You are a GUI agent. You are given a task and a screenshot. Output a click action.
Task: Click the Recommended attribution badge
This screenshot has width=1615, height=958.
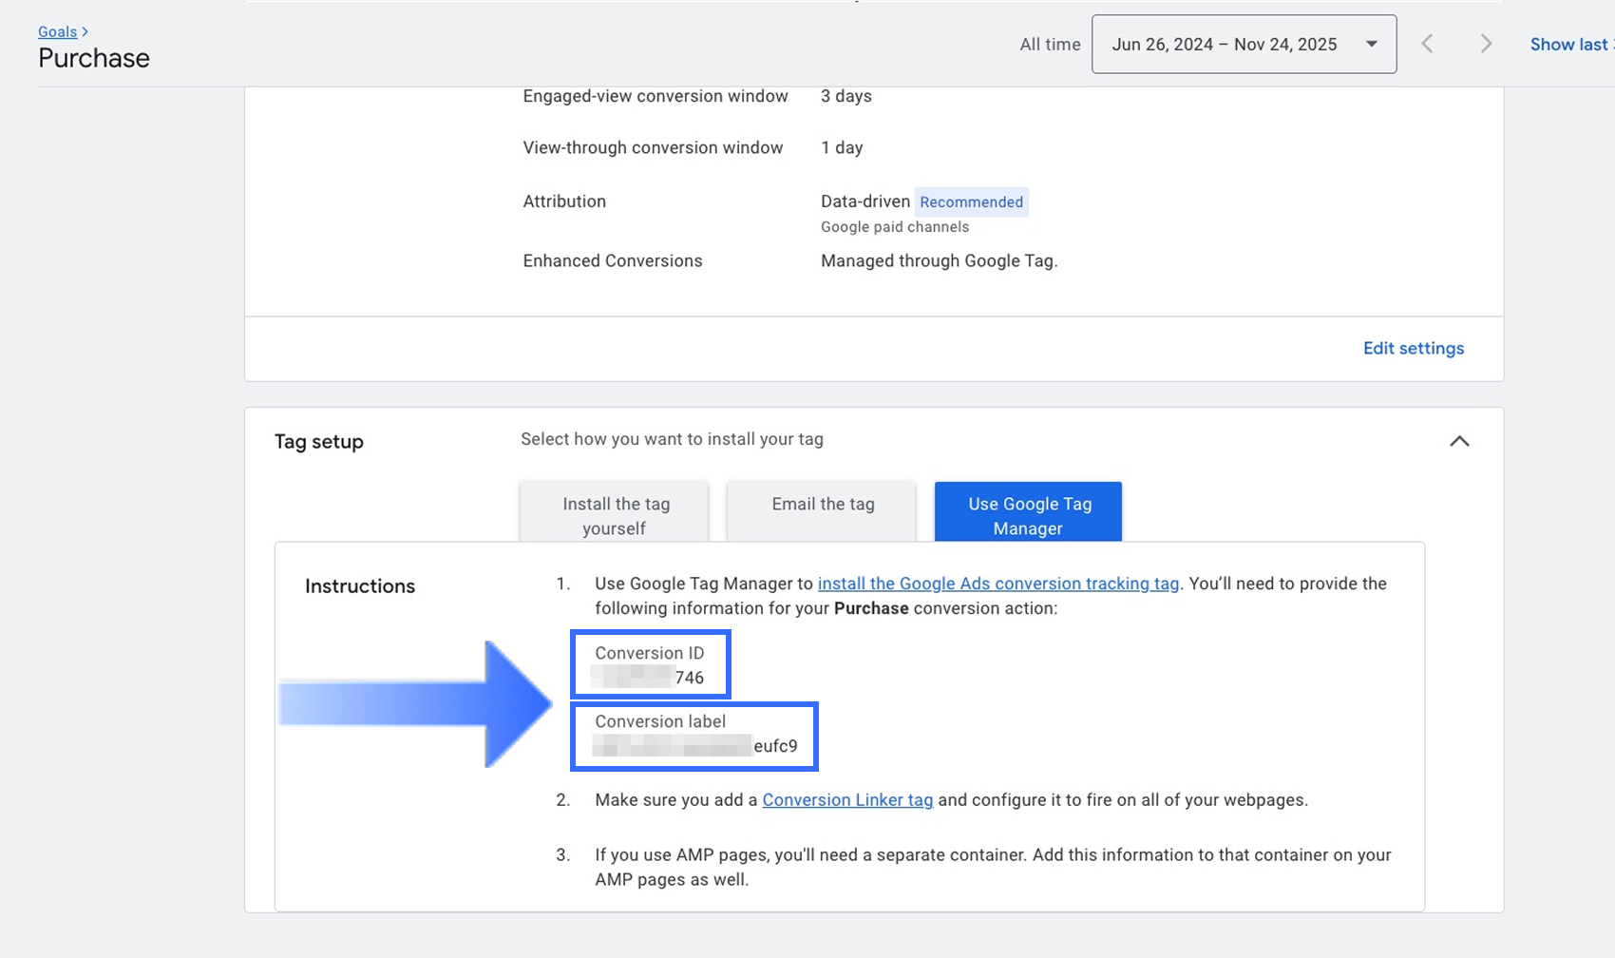tap(971, 202)
